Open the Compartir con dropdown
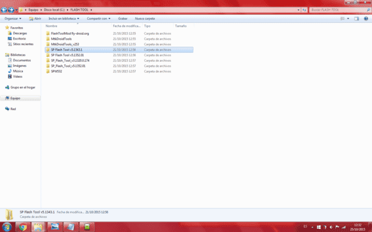The width and height of the screenshot is (372, 232). (99, 19)
